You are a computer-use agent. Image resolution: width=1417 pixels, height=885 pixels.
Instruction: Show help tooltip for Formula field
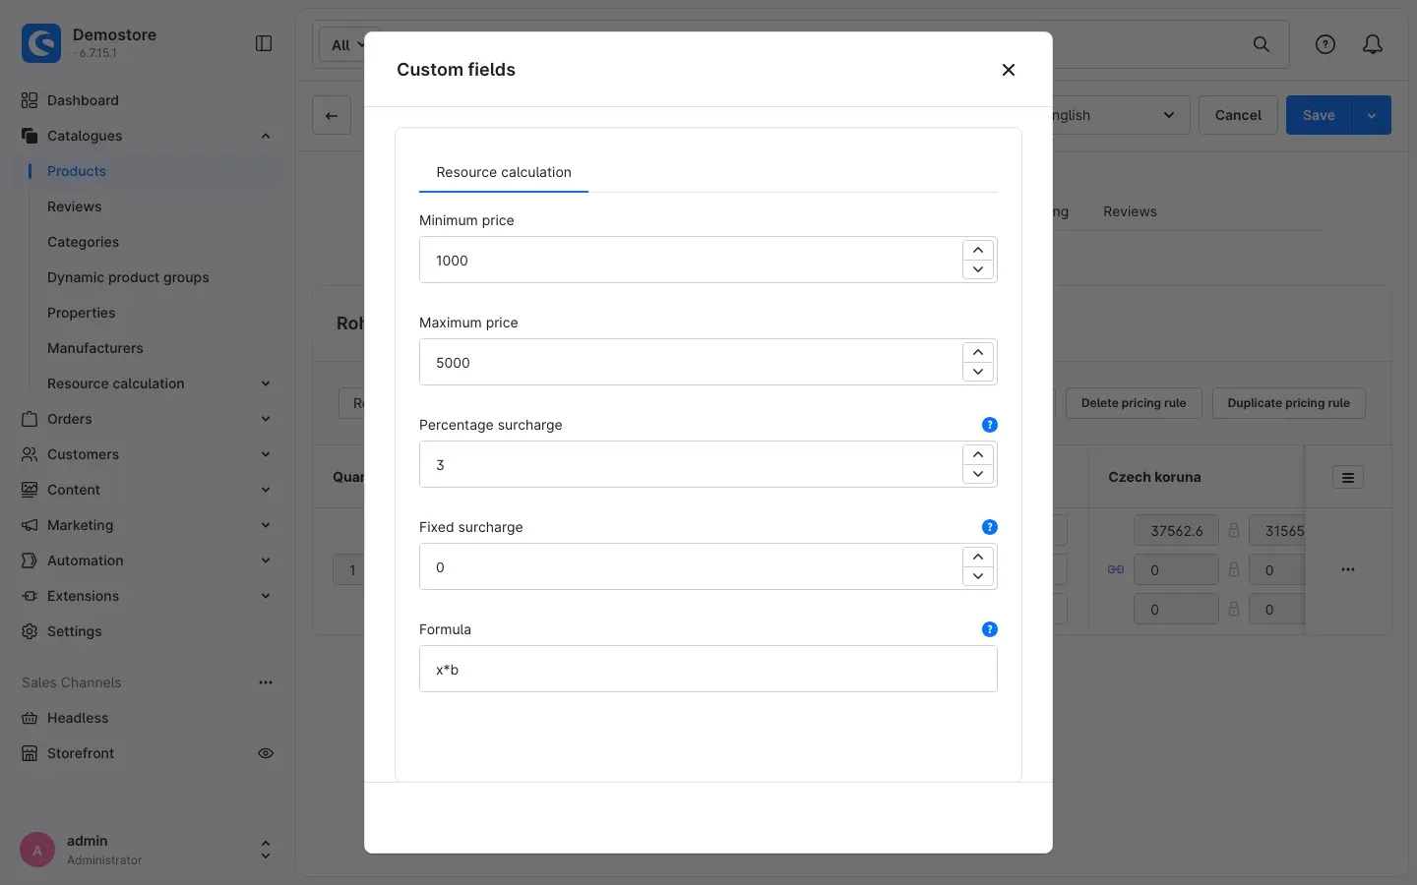coord(990,629)
